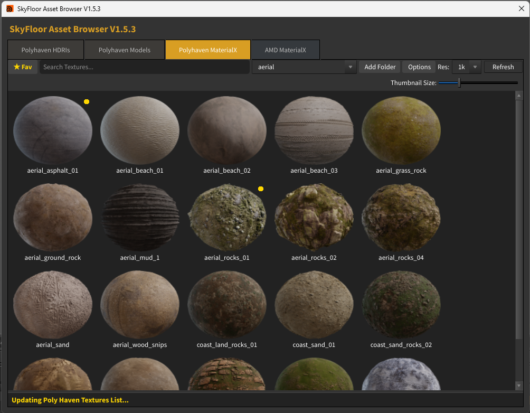Select the aerial_asphalt_01 thumbnail
530x413 pixels.
coord(53,130)
